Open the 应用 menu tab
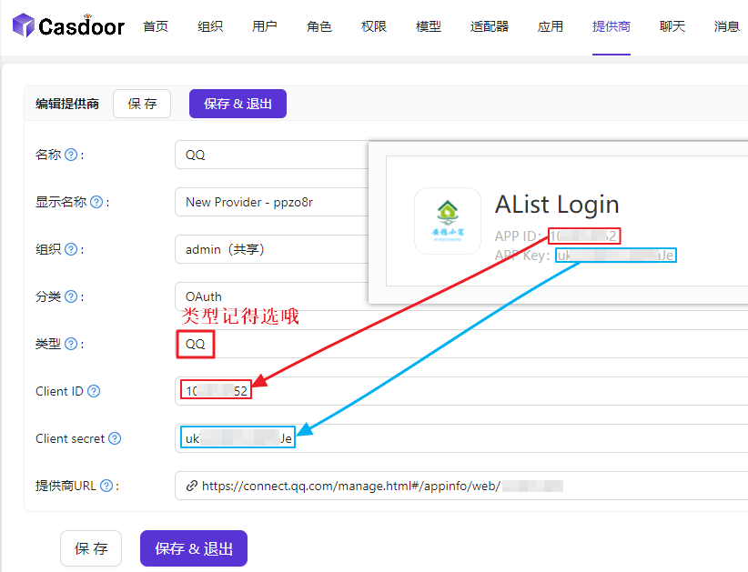Image resolution: width=748 pixels, height=572 pixels. pos(551,26)
